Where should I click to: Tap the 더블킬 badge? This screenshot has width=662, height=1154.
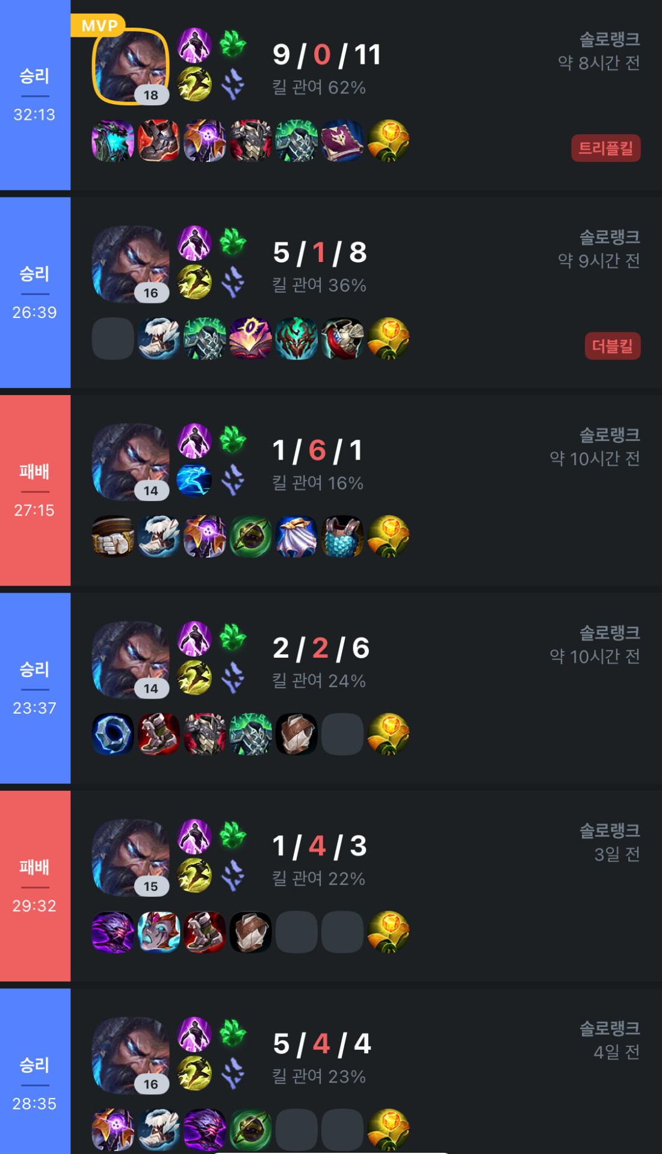[612, 346]
